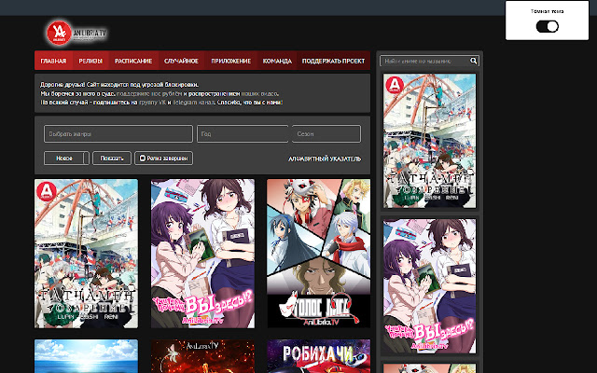Open the Гатчамен poster in the sidebar
The image size is (597, 373).
[x=429, y=141]
